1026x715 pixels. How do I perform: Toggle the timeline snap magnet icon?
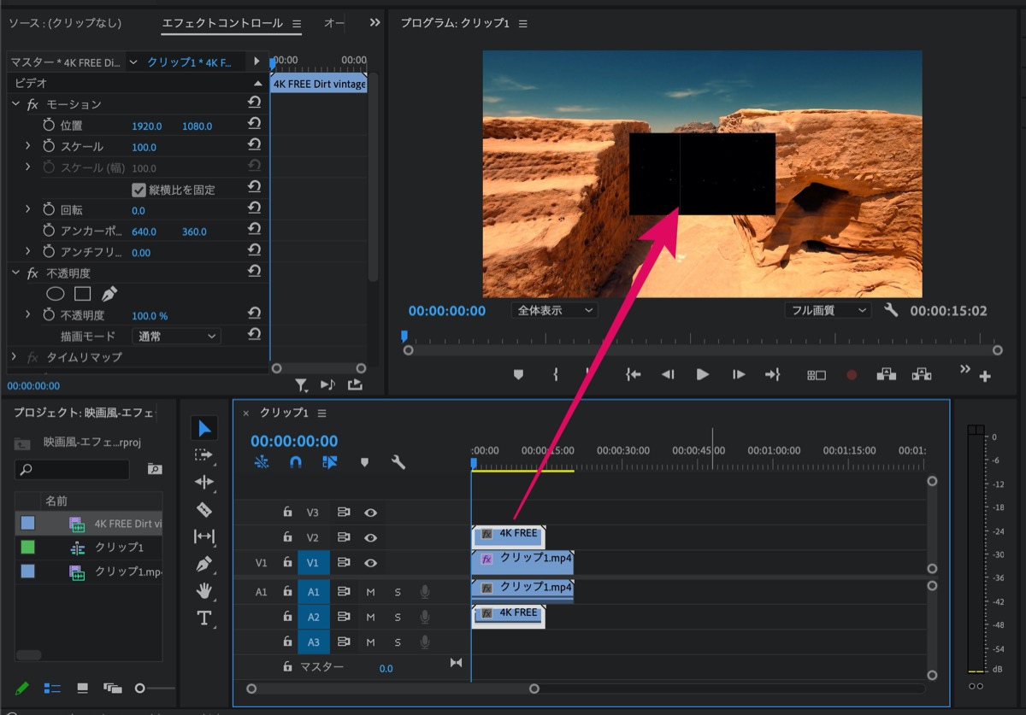[296, 462]
